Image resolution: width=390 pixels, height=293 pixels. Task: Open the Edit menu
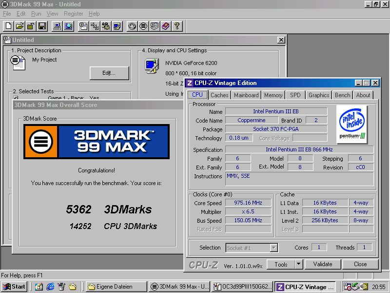(21, 14)
